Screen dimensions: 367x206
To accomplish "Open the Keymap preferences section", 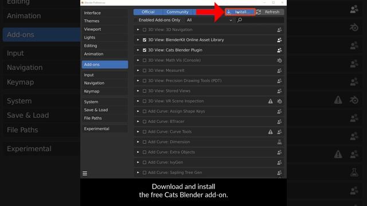I will click(105, 92).
